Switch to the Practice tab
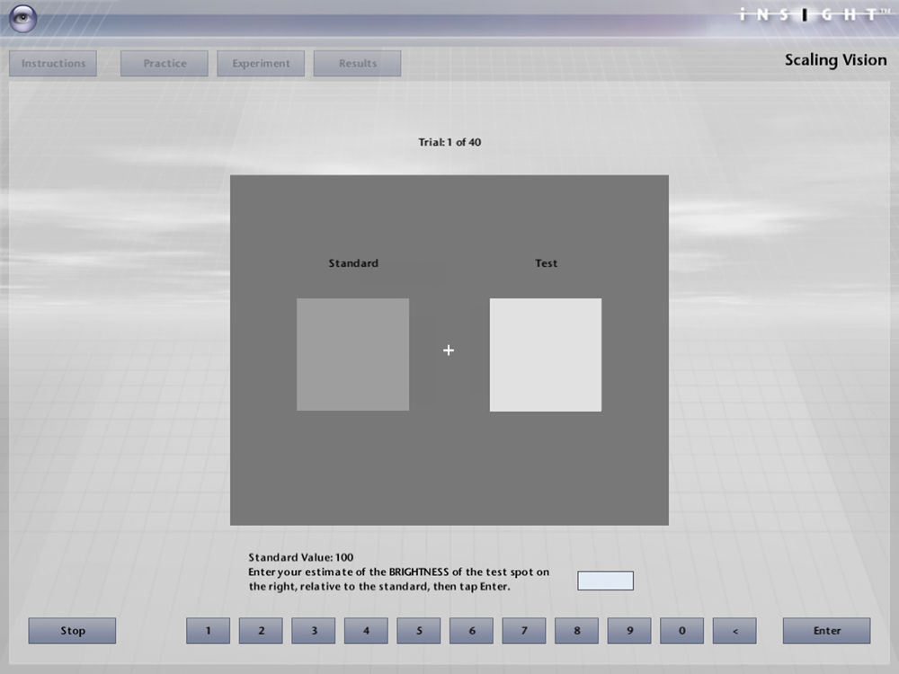899x674 pixels. coord(164,63)
